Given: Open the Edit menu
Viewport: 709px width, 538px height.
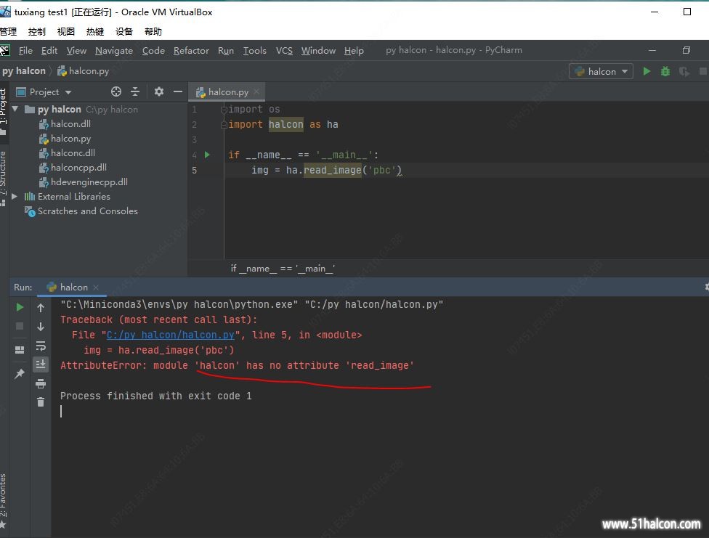Looking at the screenshot, I should (x=49, y=51).
